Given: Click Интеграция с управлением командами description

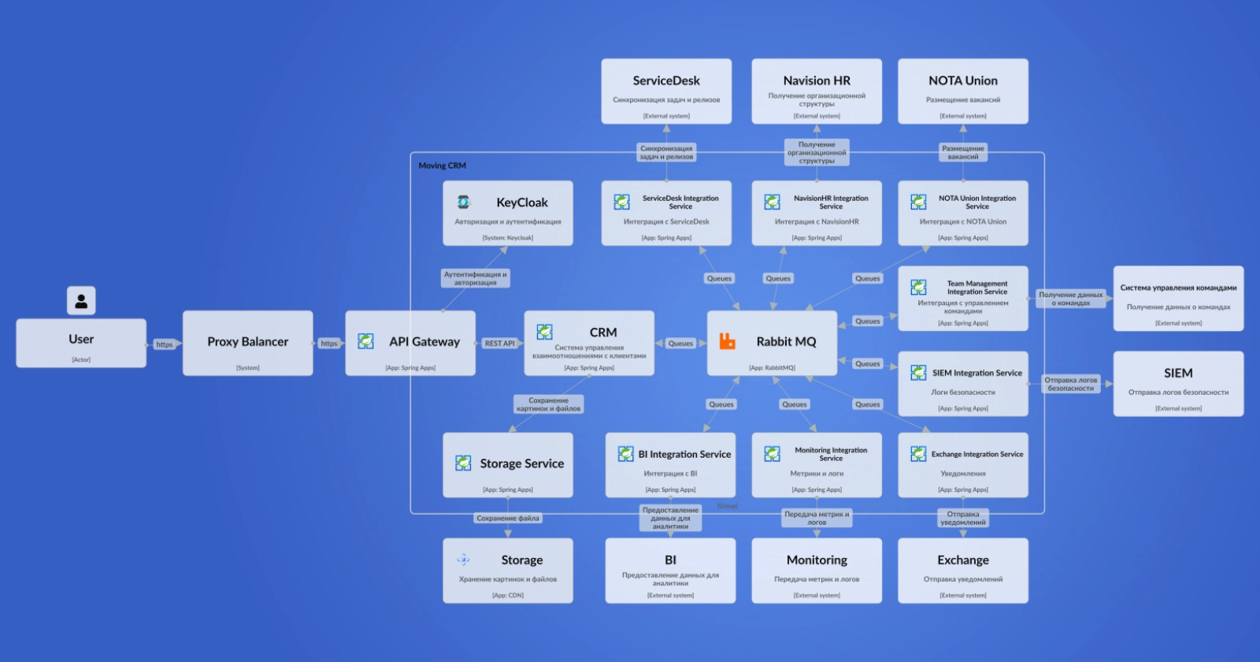Looking at the screenshot, I should [963, 307].
